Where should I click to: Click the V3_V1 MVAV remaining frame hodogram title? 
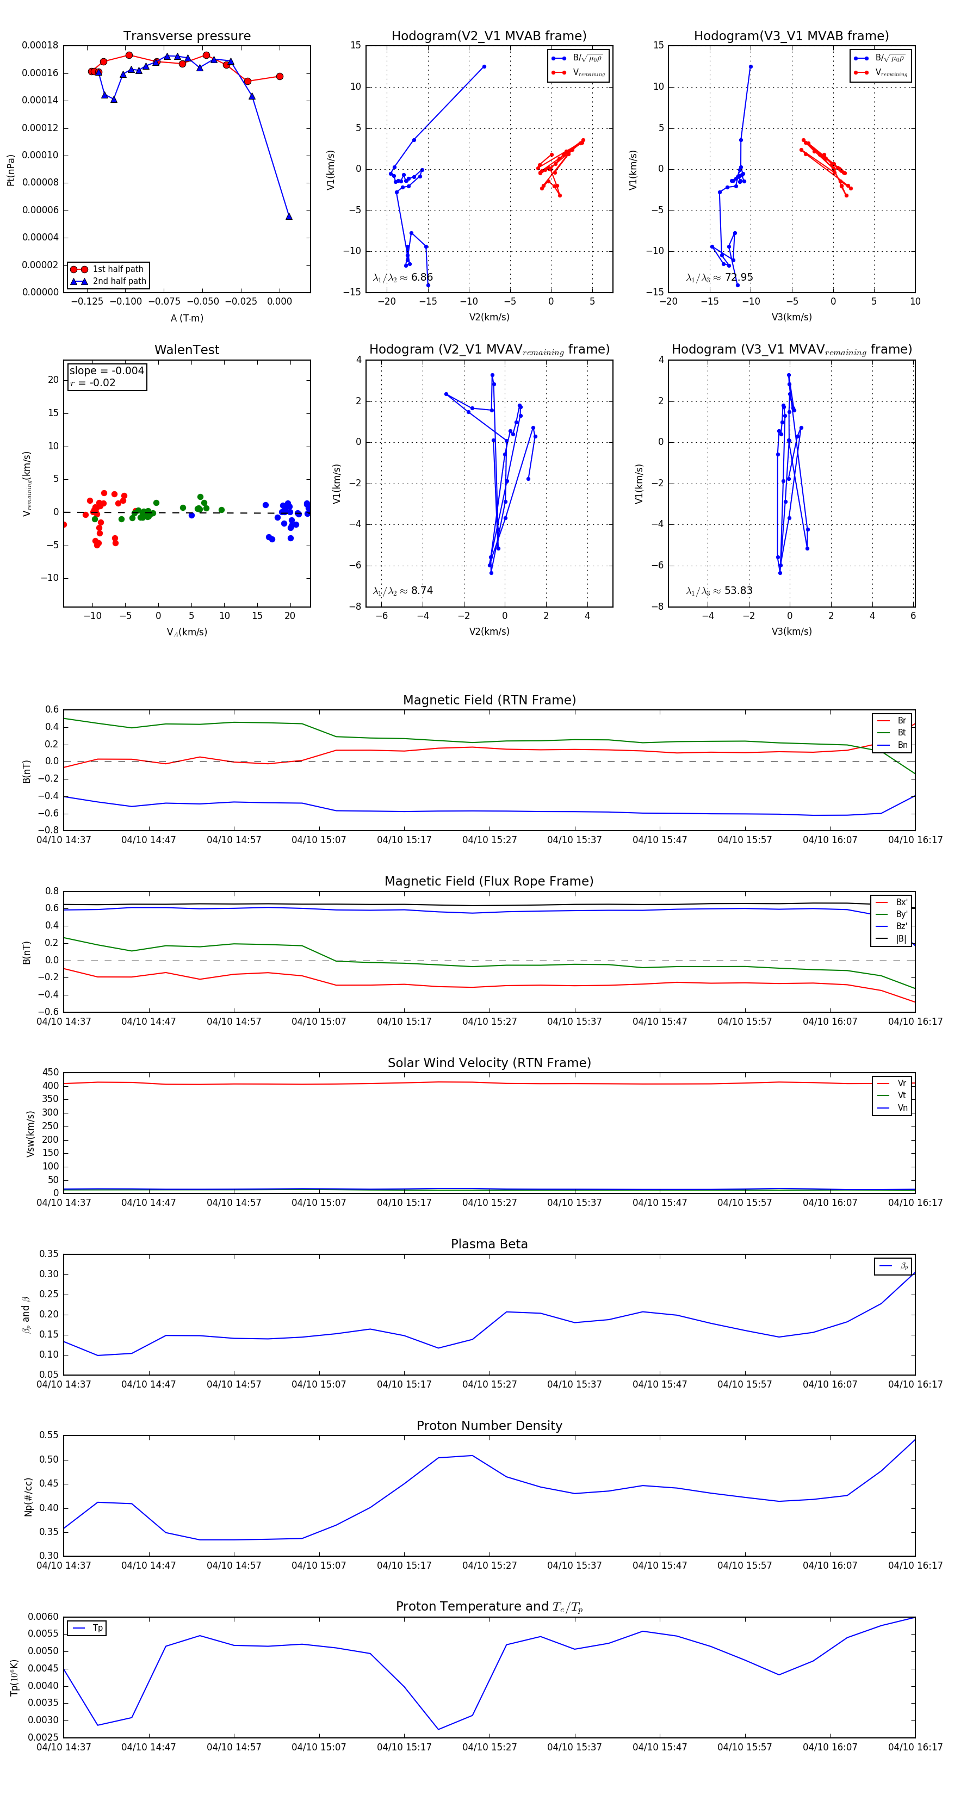pos(791,350)
